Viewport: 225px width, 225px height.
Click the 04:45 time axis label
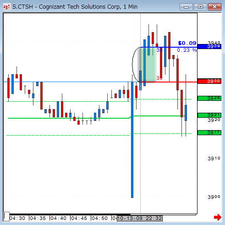point(79,218)
